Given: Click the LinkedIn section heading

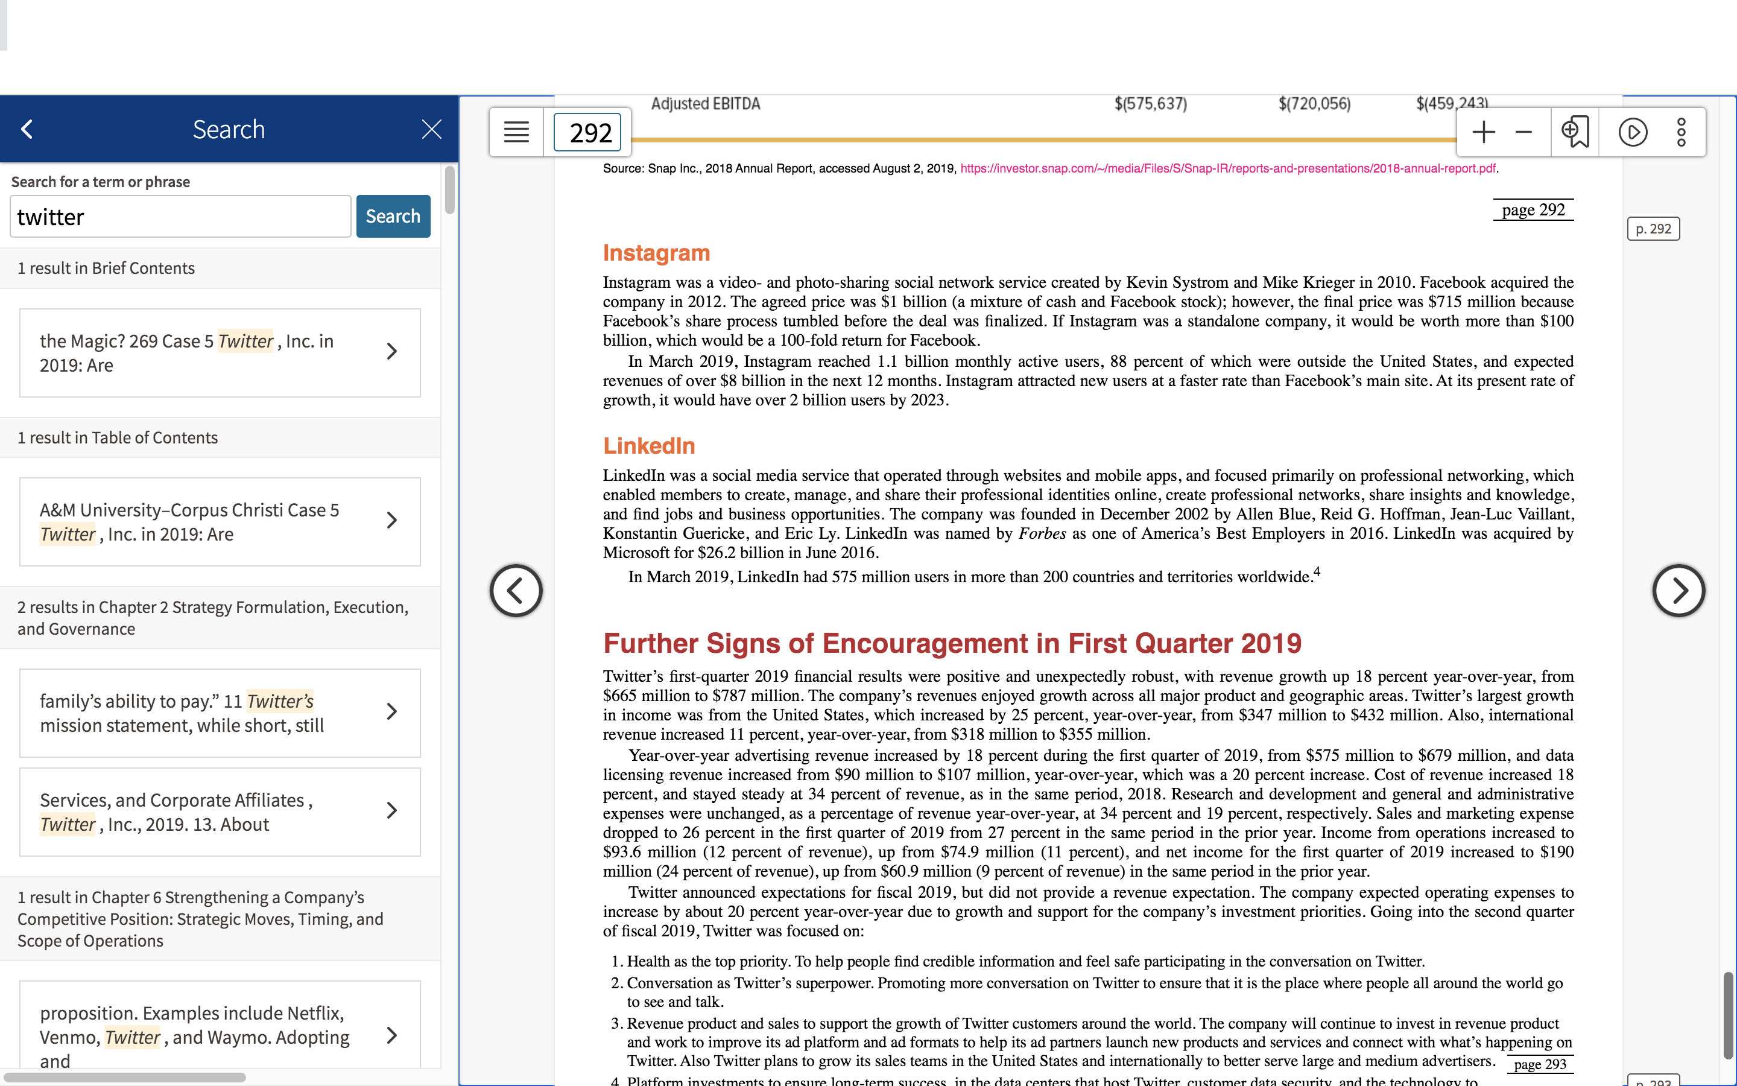Looking at the screenshot, I should tap(649, 446).
